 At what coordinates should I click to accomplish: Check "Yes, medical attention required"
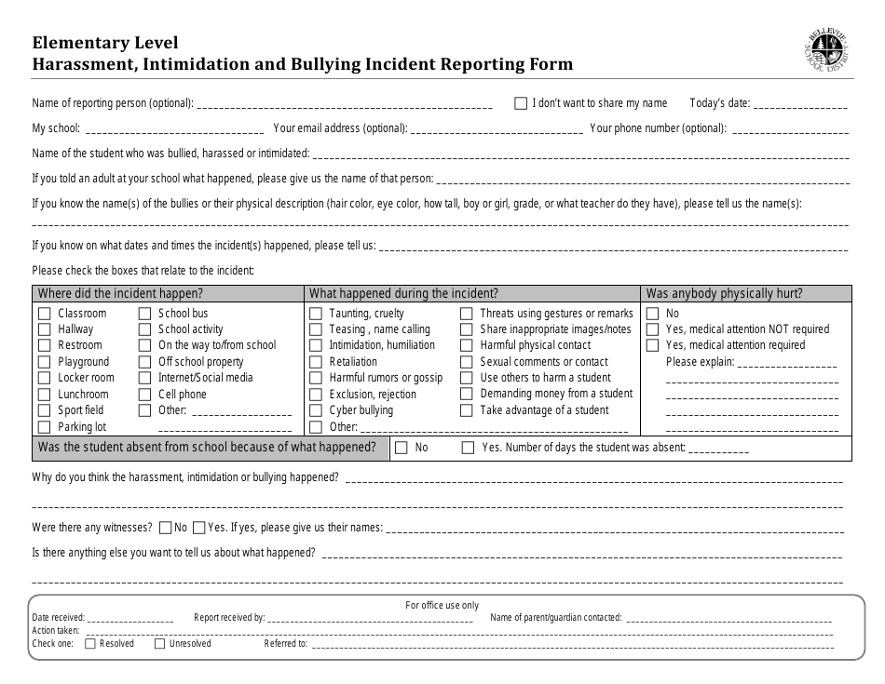[652, 345]
